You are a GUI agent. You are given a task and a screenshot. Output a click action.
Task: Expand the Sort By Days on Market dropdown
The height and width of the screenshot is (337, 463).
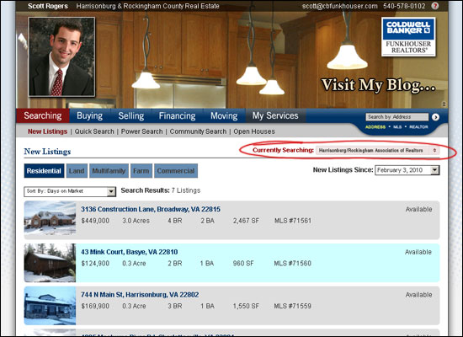click(x=70, y=191)
